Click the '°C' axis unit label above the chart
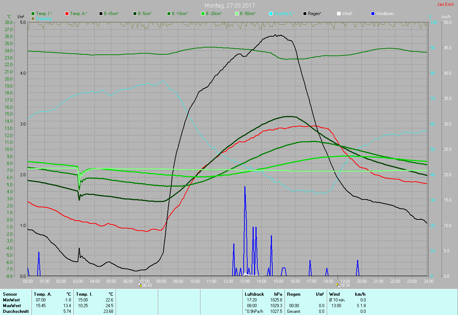The height and width of the screenshot is (315, 458). point(9,17)
